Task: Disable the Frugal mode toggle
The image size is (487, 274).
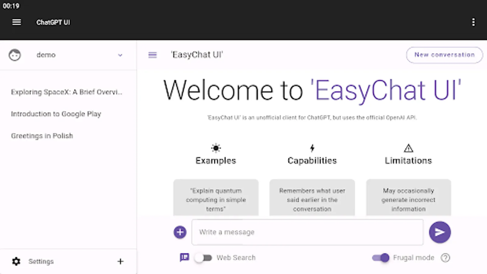Action: (381, 258)
